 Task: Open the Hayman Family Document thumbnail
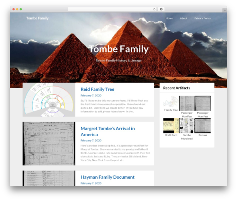(49, 178)
